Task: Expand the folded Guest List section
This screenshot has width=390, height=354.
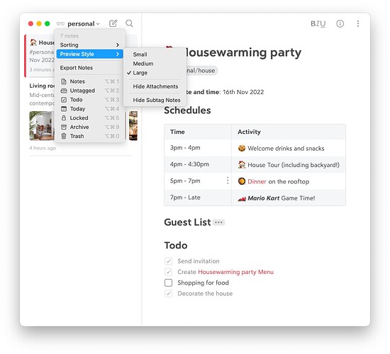Action: 219,222
